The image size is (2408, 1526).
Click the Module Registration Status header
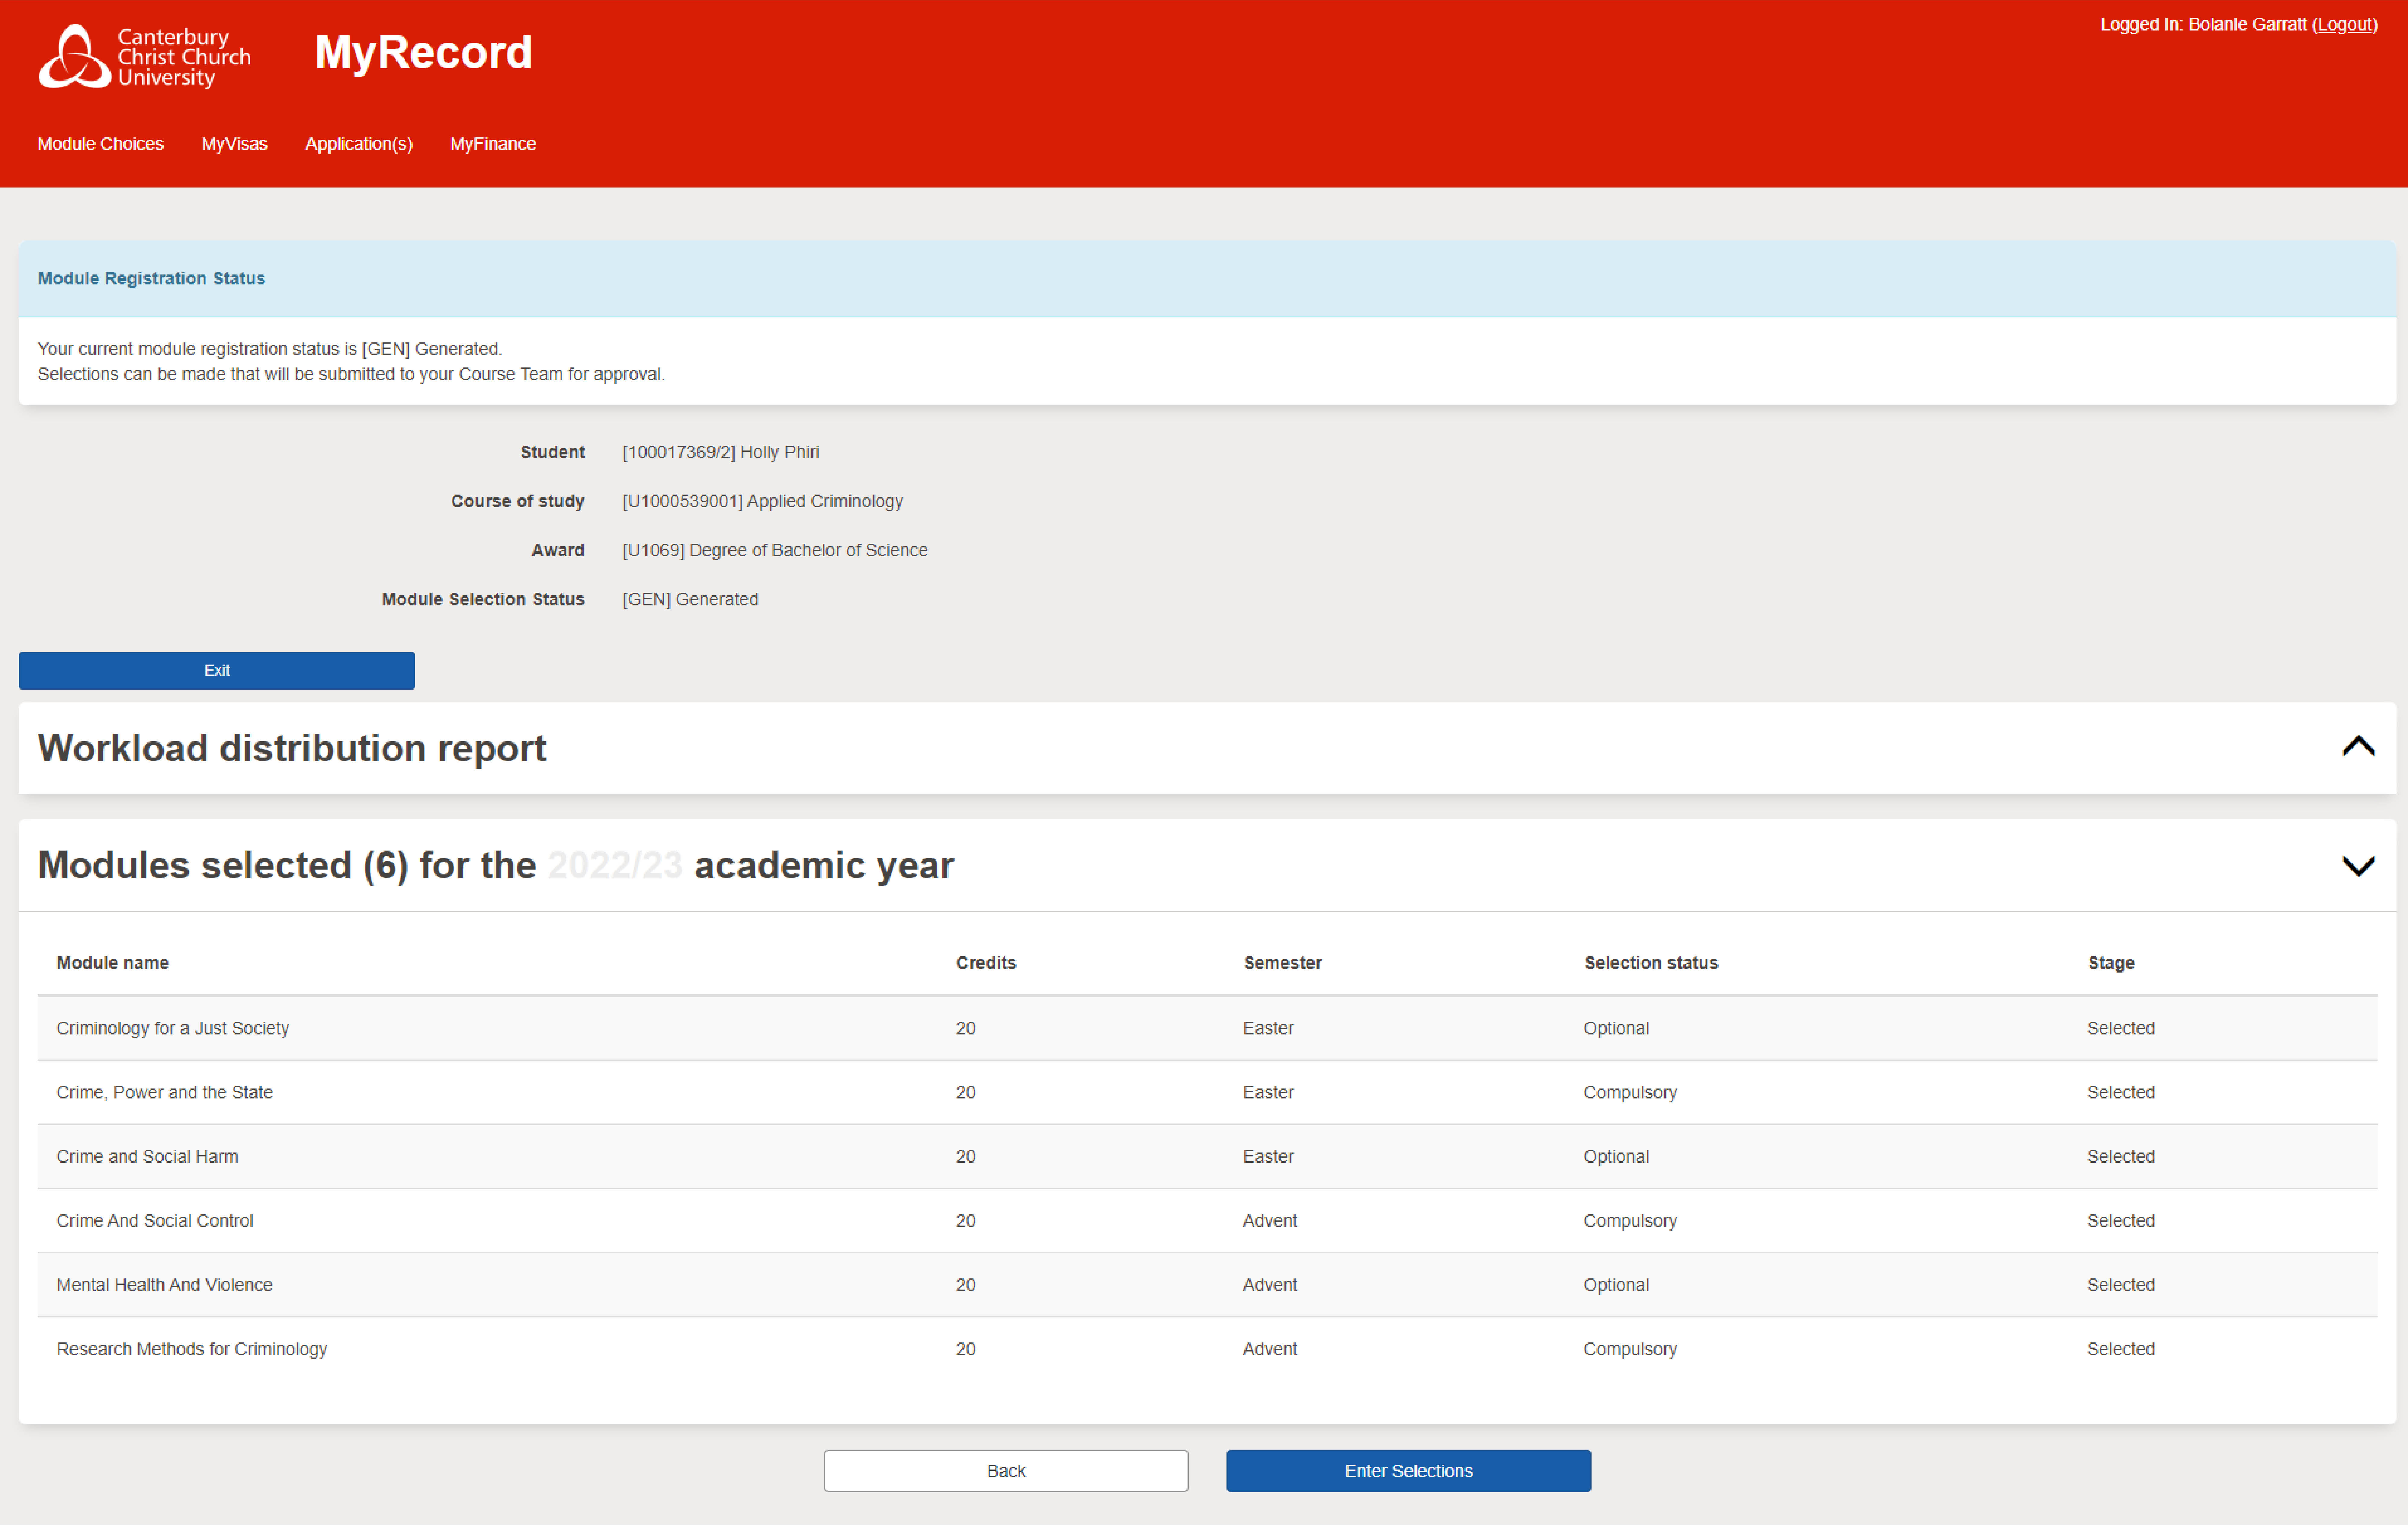point(151,279)
